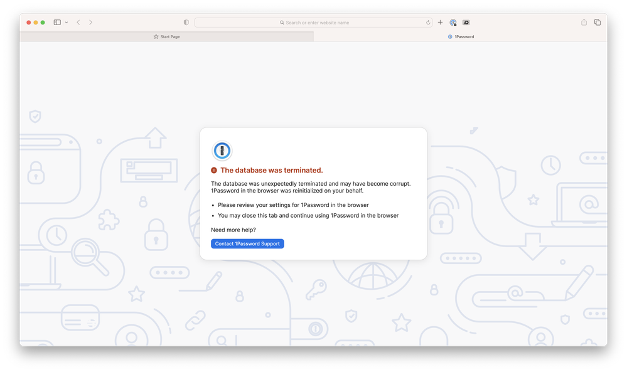The image size is (627, 372).
Task: Click the ID extension icon in toolbar
Action: click(466, 23)
